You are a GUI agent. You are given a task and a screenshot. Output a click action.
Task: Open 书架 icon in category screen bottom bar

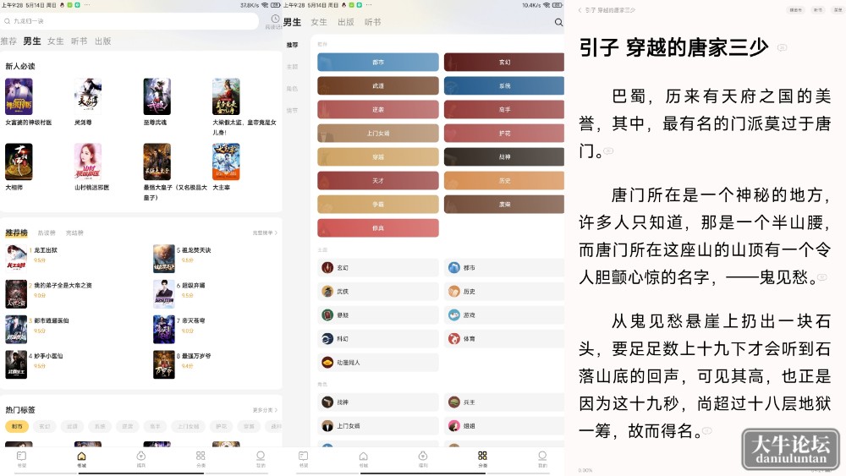tap(303, 458)
